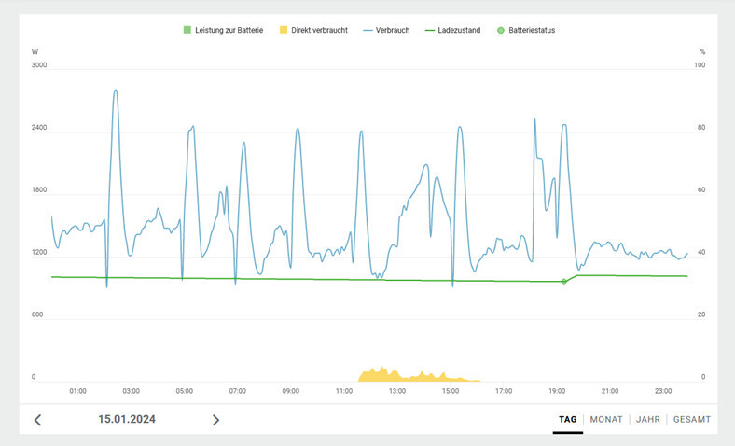
Task: Click the blue Verbrauch legend line icon
Action: (x=366, y=30)
